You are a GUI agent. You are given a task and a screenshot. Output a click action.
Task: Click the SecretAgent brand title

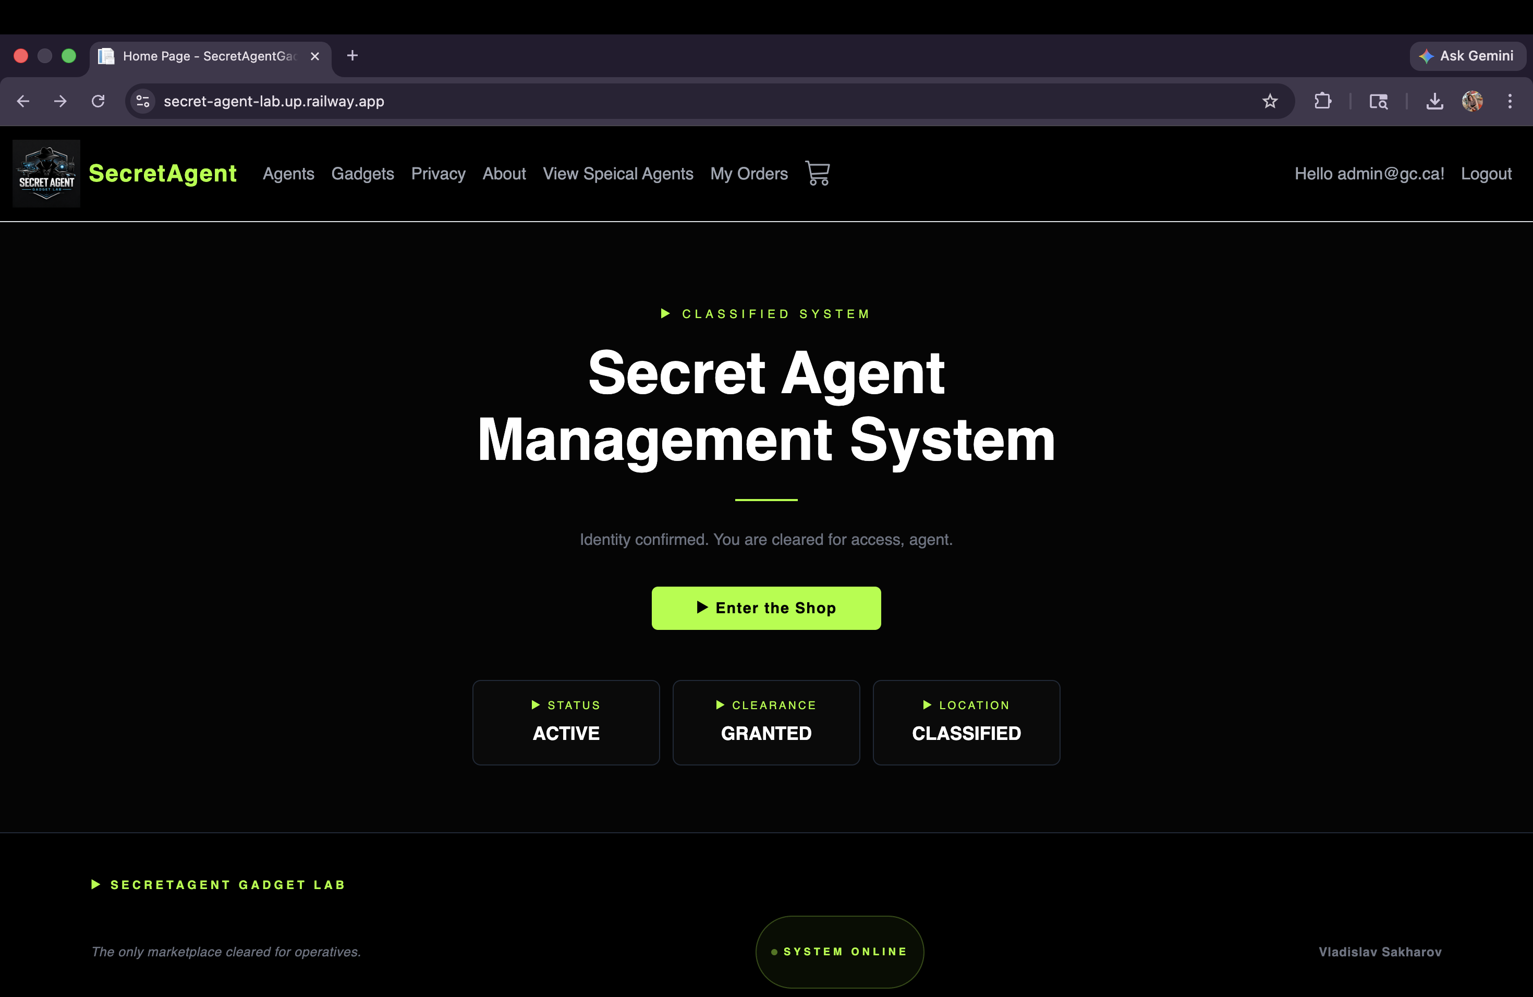[162, 173]
